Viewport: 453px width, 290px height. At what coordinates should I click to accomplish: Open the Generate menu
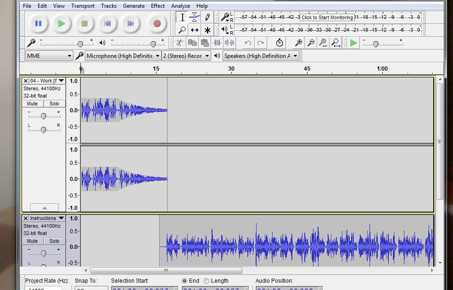click(x=134, y=6)
